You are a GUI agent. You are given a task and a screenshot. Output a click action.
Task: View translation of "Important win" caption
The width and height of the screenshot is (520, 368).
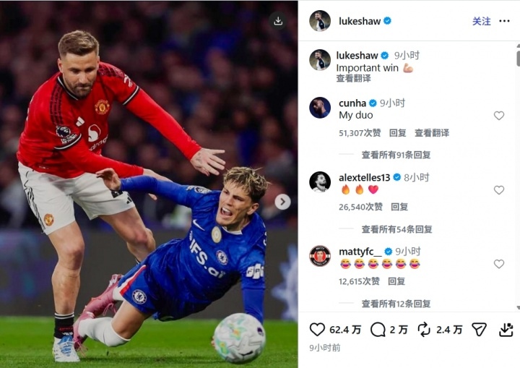point(353,78)
